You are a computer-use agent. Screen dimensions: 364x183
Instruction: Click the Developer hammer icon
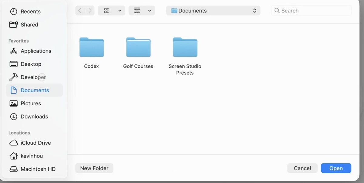[14, 77]
